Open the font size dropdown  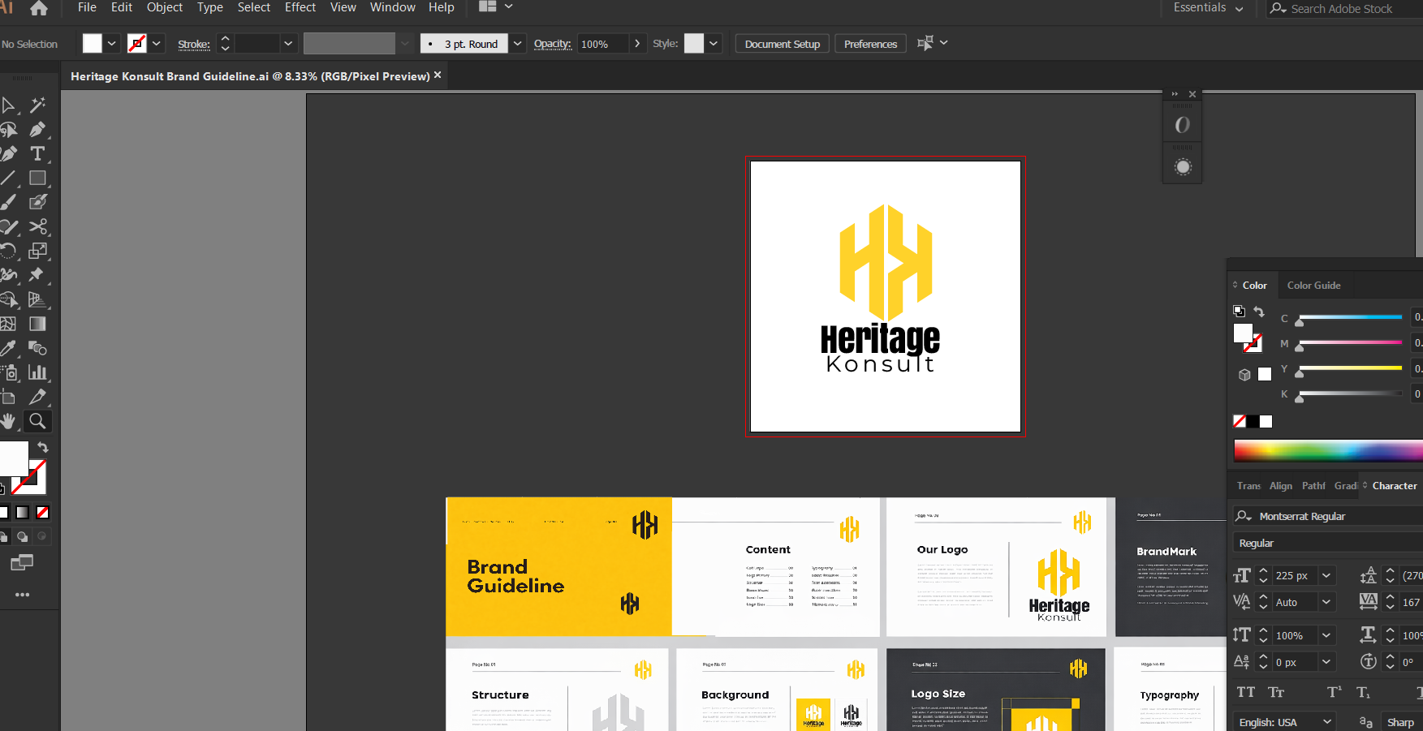point(1326,575)
